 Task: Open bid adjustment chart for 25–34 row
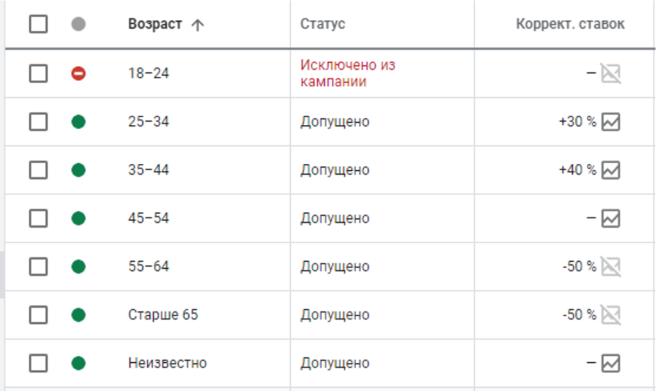tap(611, 122)
